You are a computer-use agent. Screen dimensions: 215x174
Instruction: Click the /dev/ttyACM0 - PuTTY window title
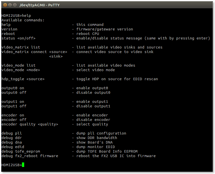pyautogui.click(x=40, y=5)
